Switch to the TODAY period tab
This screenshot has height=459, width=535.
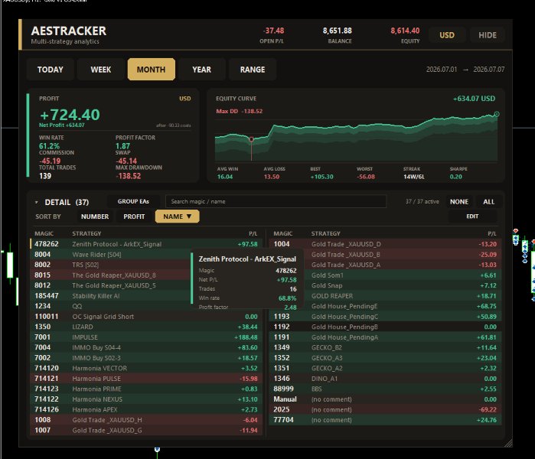click(x=51, y=70)
